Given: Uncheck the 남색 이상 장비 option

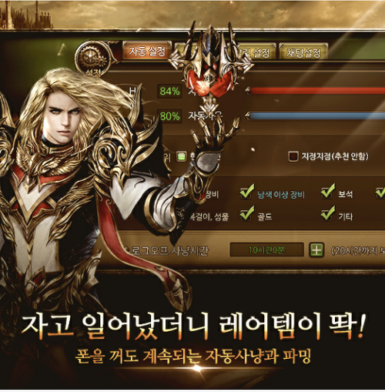Looking at the screenshot, I should (x=247, y=192).
